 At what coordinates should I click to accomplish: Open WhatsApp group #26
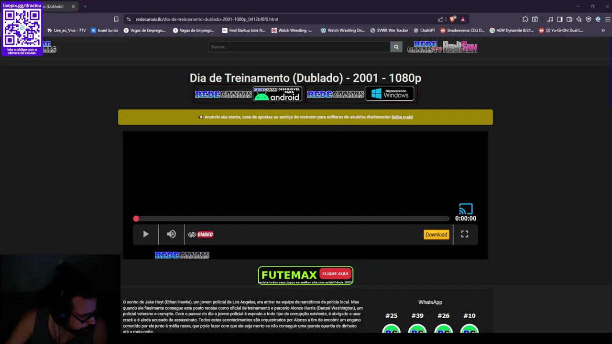tap(443, 324)
